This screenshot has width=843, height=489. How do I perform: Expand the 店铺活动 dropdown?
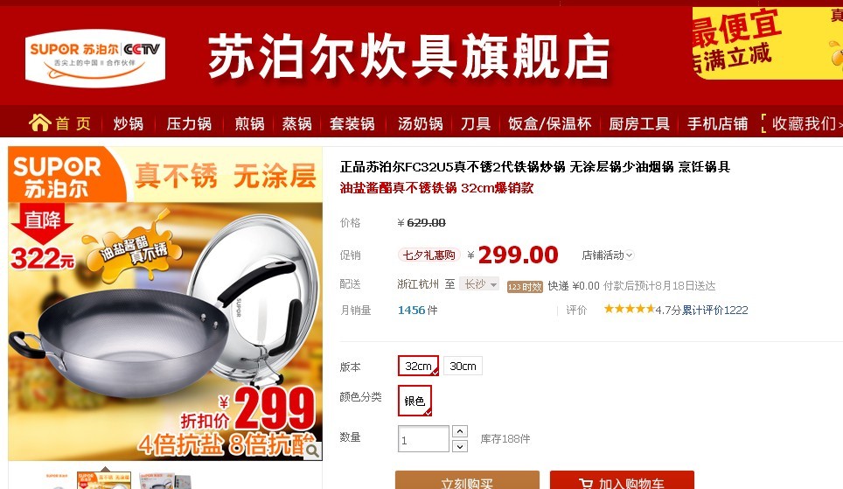pos(608,255)
